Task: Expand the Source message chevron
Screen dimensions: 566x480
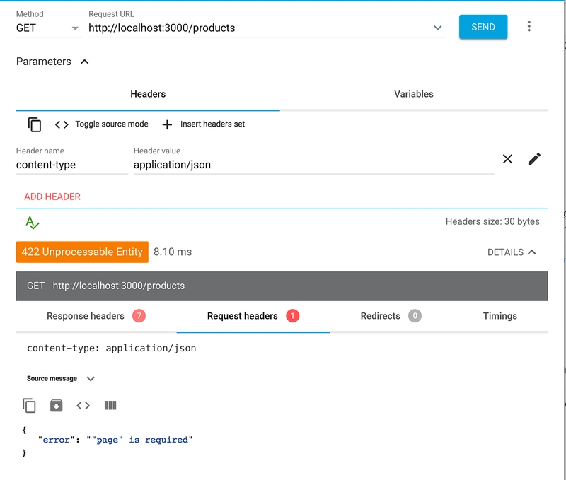Action: coord(91,379)
